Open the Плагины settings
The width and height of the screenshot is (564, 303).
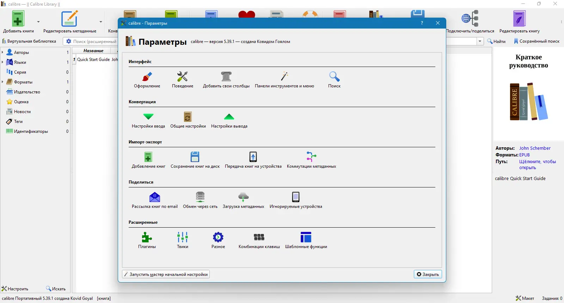(x=147, y=240)
